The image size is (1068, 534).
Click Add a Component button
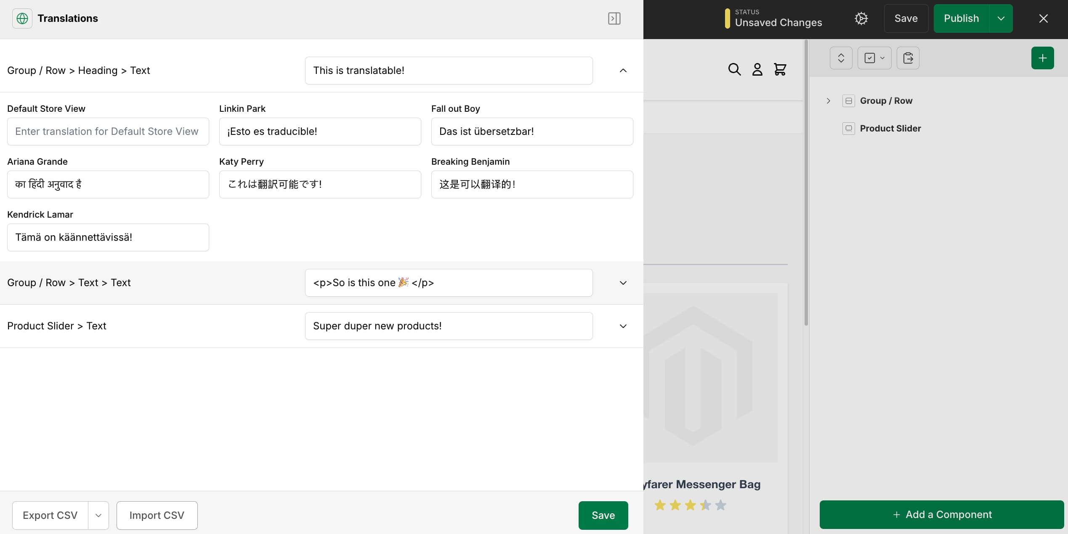(941, 514)
